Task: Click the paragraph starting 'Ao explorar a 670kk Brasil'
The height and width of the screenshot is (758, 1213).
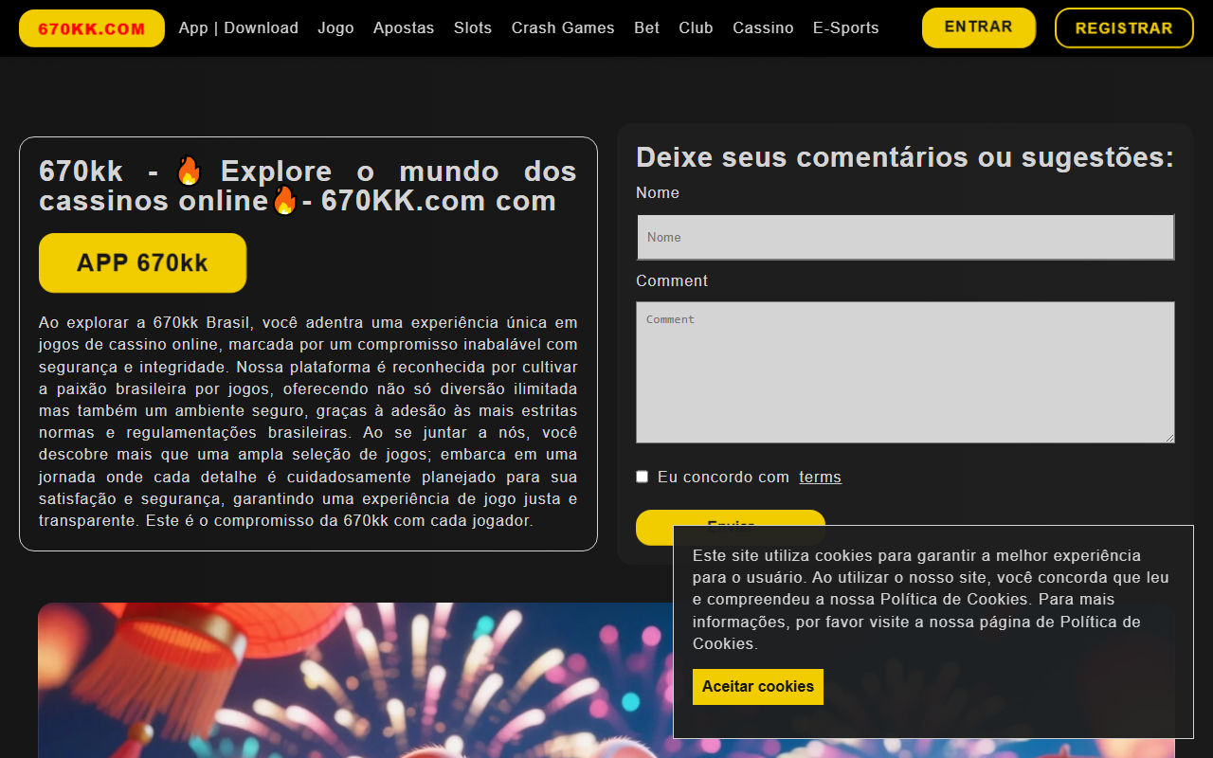Action: (308, 422)
